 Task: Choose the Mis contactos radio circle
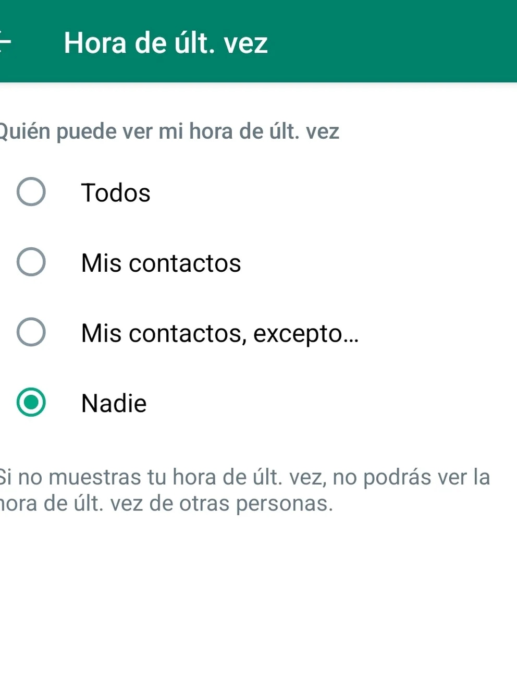(31, 262)
